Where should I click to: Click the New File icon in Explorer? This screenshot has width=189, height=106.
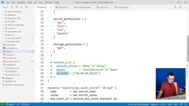point(12,7)
